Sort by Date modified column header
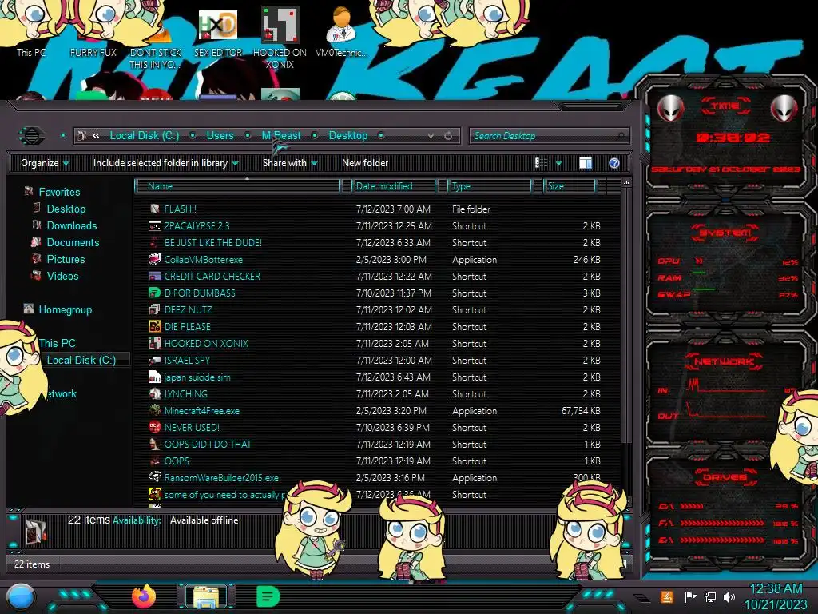 pyautogui.click(x=394, y=186)
